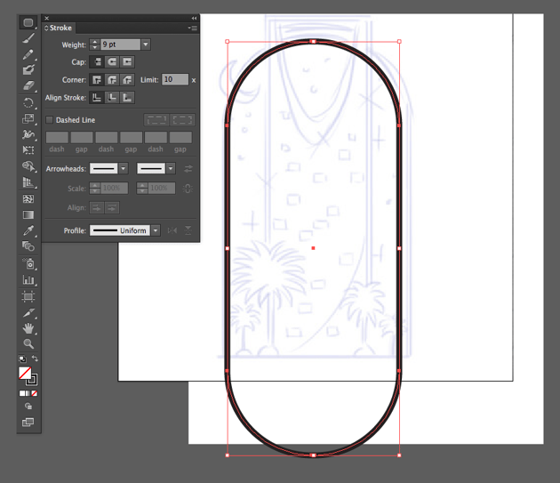Choose Round Cap for stroke
The width and height of the screenshot is (560, 483).
click(112, 62)
